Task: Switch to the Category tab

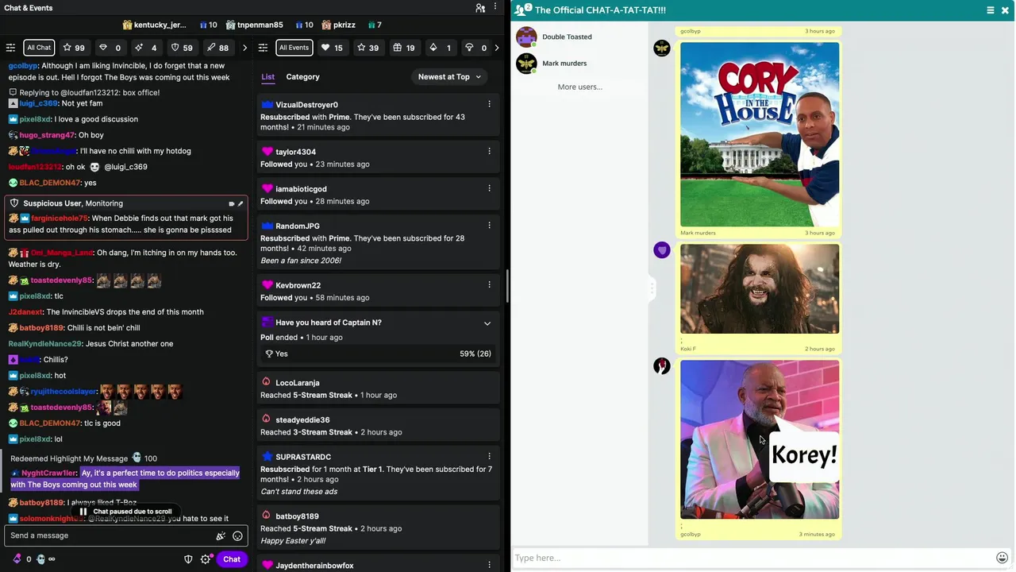Action: [x=302, y=77]
